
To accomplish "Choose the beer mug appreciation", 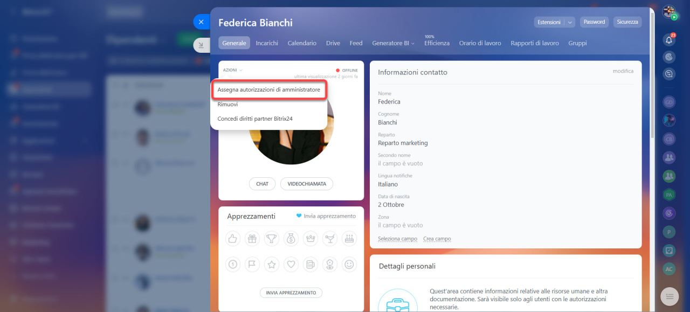I will point(310,264).
